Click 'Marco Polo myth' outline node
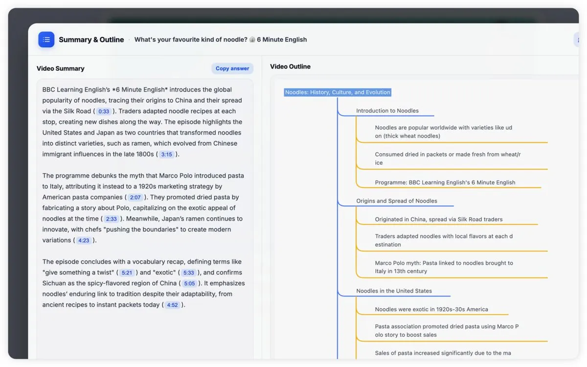 click(444, 267)
